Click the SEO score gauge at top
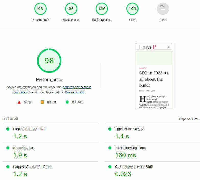Viewport: 200px width, 180px height. [x=132, y=9]
